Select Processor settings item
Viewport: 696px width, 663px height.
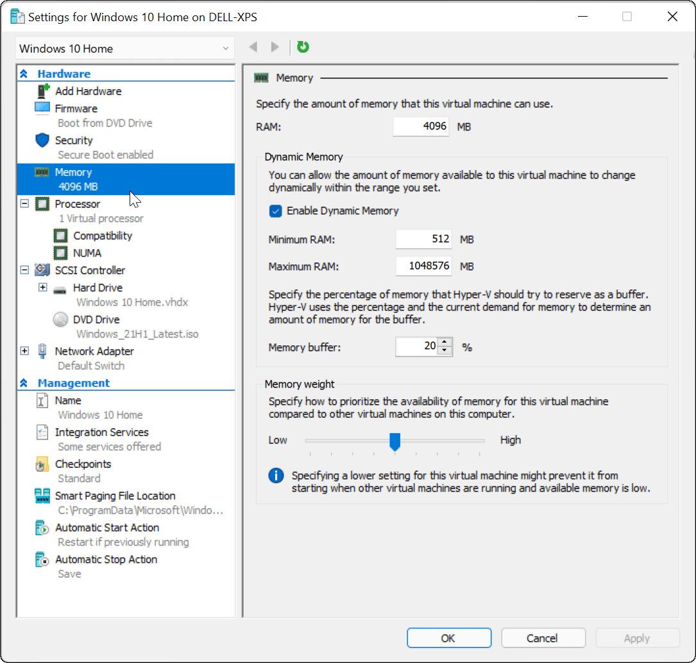(78, 204)
